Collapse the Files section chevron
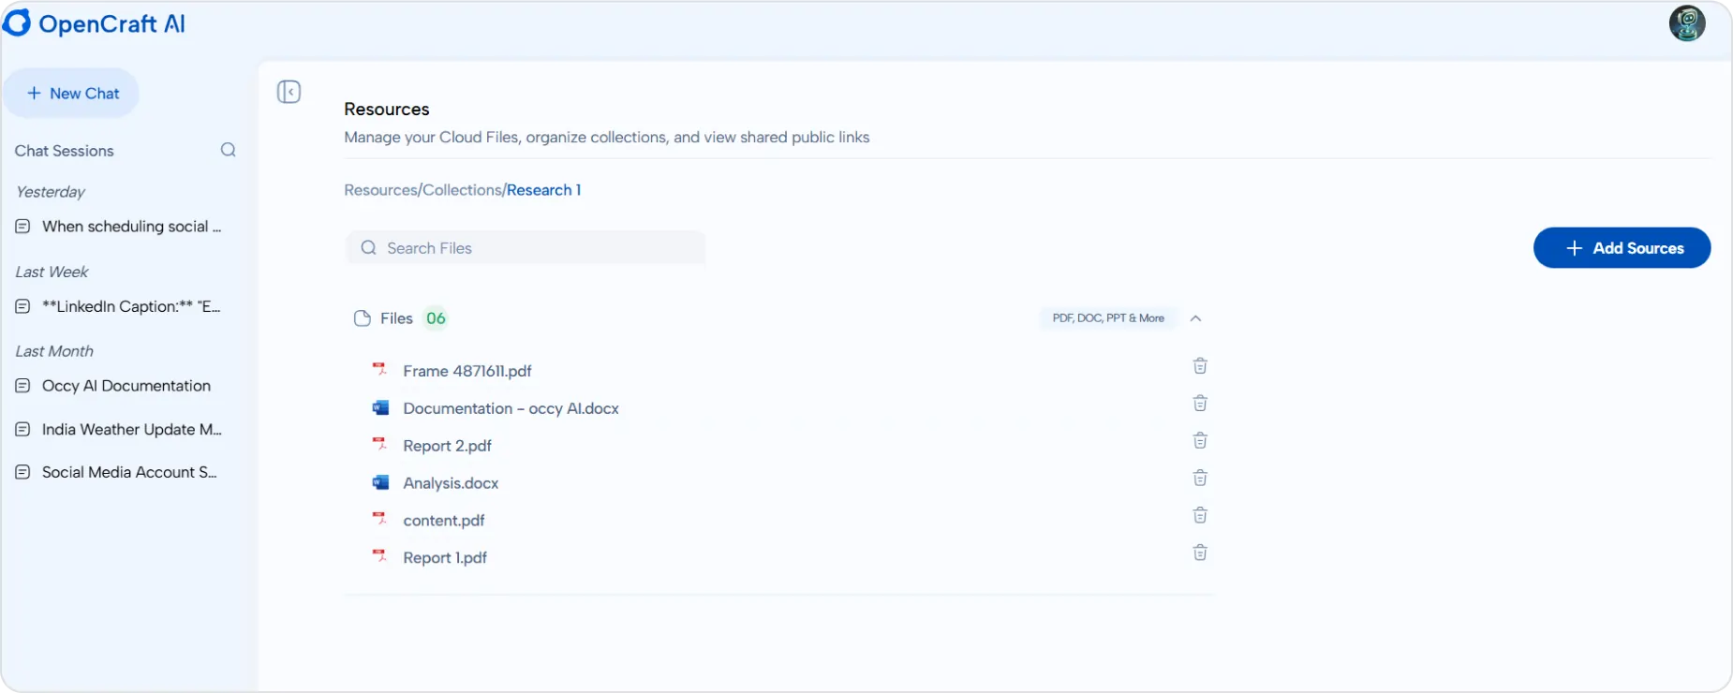The width and height of the screenshot is (1733, 693). pos(1195,318)
